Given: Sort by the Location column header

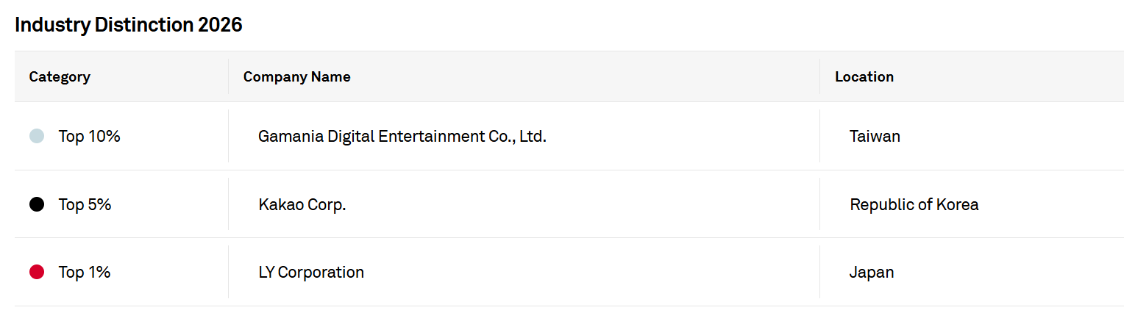Looking at the screenshot, I should (x=864, y=76).
